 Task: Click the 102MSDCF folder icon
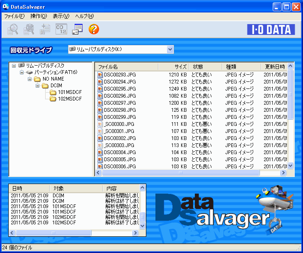[x=53, y=99]
